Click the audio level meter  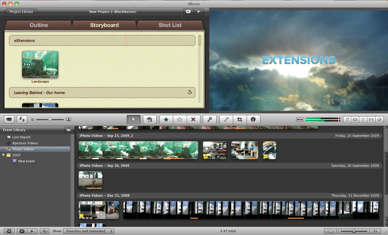click(x=323, y=119)
